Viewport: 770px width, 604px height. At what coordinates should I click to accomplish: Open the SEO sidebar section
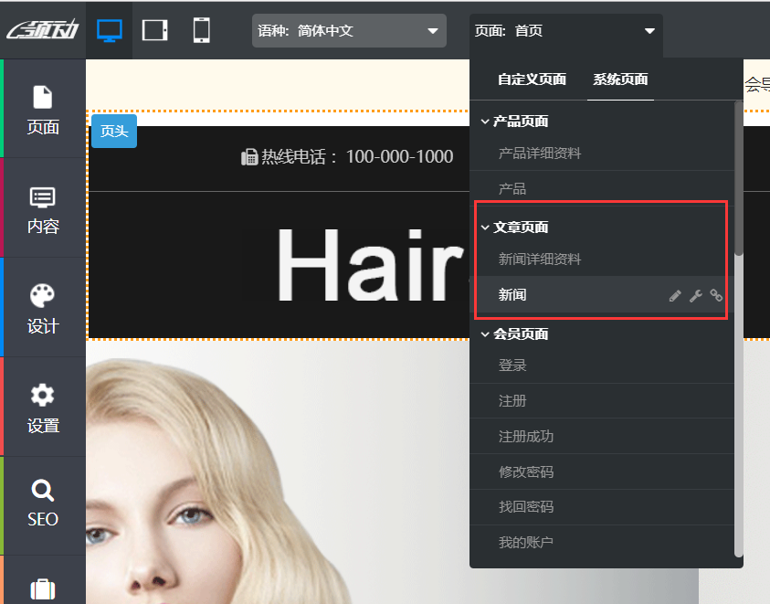[x=43, y=504]
